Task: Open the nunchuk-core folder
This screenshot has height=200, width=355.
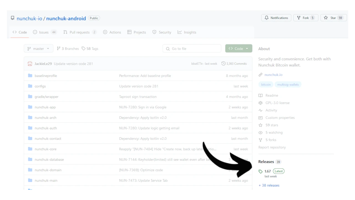Action: (x=45, y=149)
